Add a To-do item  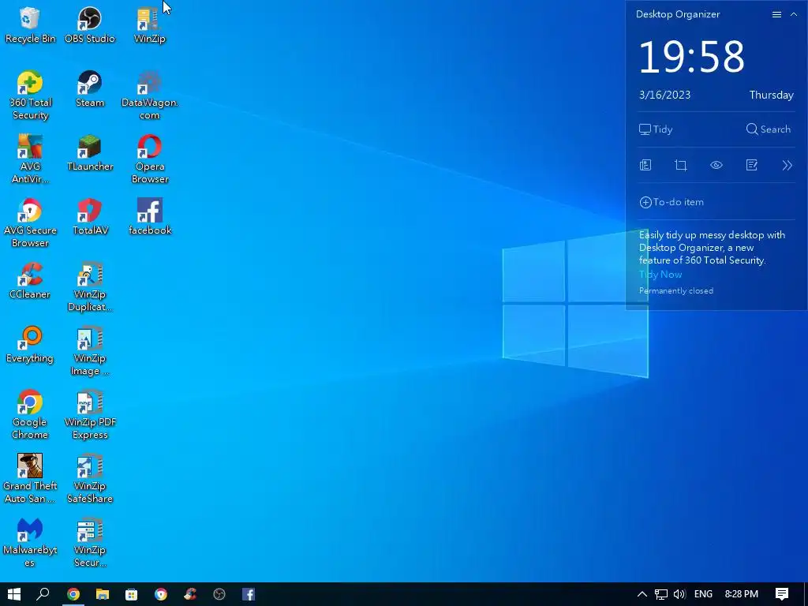coord(671,202)
